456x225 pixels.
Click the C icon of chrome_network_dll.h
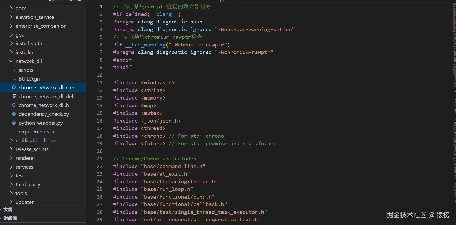point(14,105)
